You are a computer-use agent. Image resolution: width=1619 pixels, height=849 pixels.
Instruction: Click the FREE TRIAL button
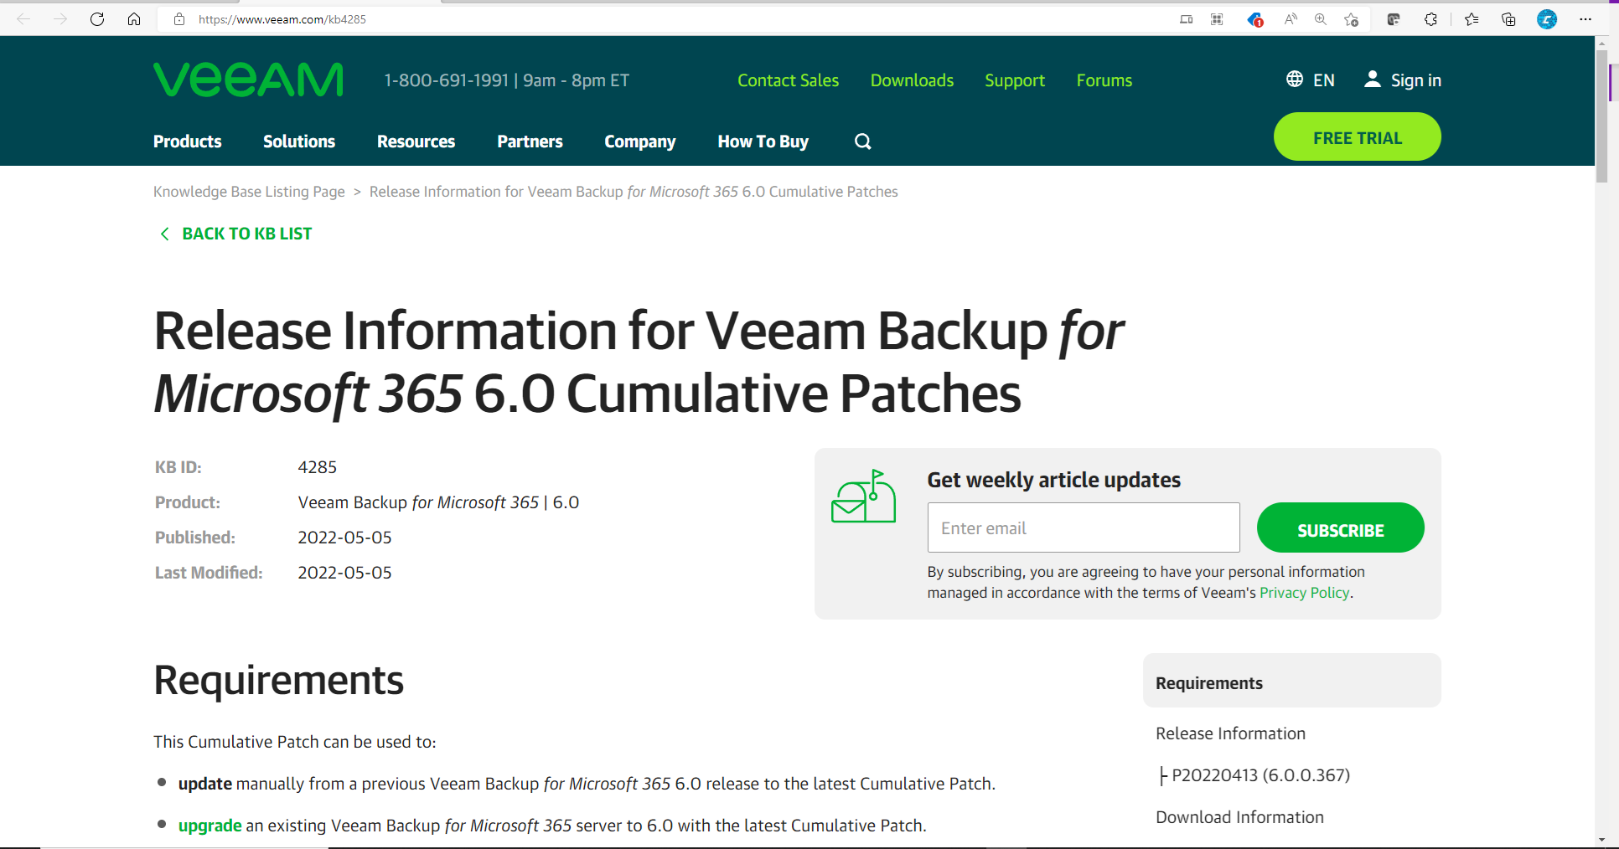[x=1358, y=137]
